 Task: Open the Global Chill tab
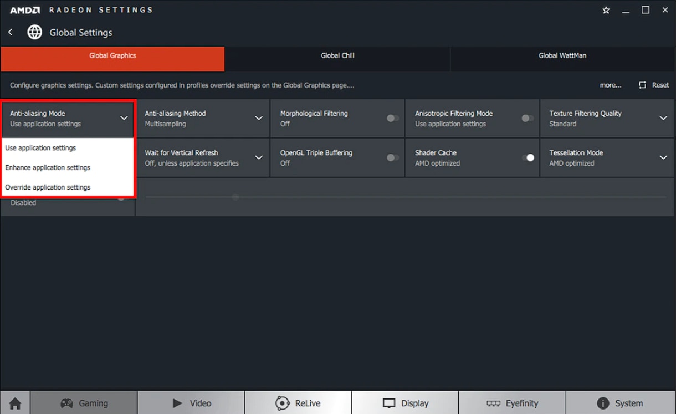pos(337,59)
